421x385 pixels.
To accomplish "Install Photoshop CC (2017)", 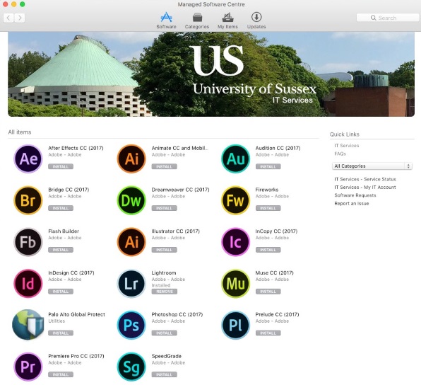I will 165,333.
